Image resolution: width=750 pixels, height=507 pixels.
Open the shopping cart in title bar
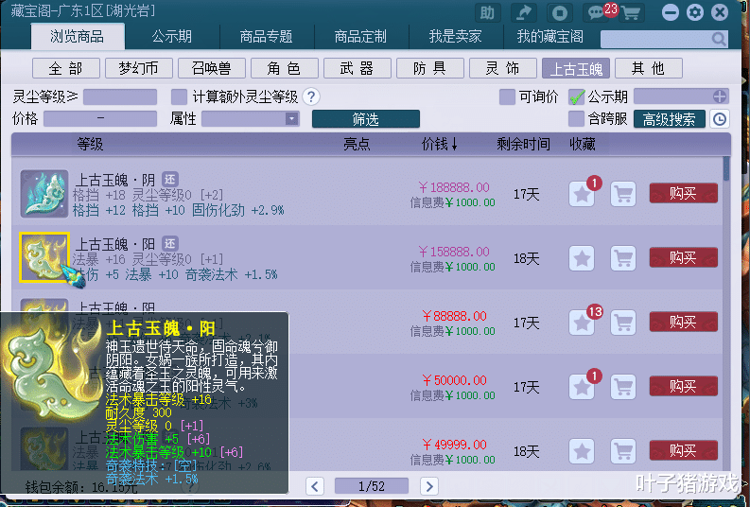pyautogui.click(x=631, y=13)
